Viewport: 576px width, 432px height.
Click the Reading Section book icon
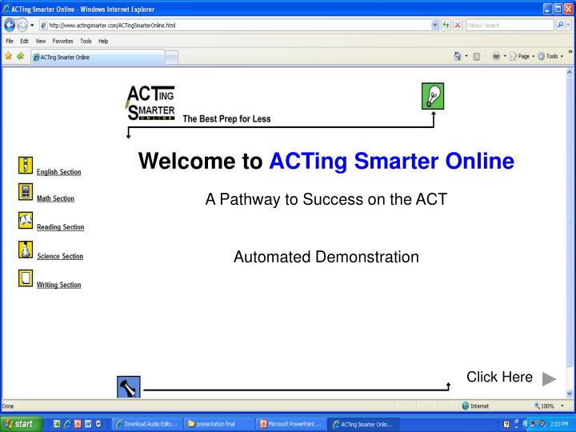tap(26, 221)
